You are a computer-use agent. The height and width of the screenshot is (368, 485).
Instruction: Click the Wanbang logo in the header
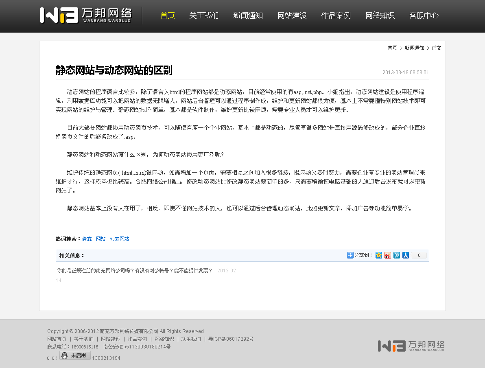(86, 15)
